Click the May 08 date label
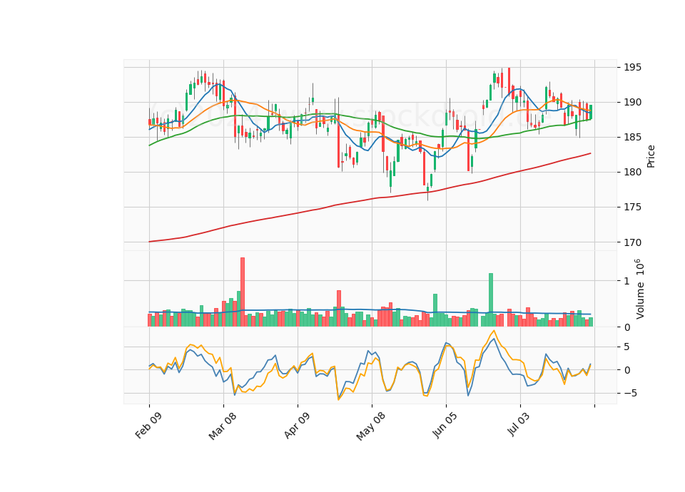Screen dimensions: 685x492 coord(371,426)
